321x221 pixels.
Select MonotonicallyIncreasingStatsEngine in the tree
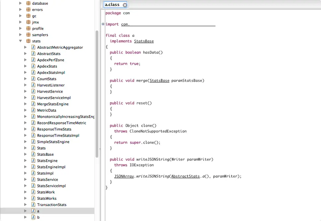click(66, 117)
